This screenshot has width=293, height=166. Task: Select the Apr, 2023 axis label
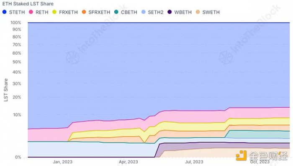pyautogui.click(x=129, y=162)
